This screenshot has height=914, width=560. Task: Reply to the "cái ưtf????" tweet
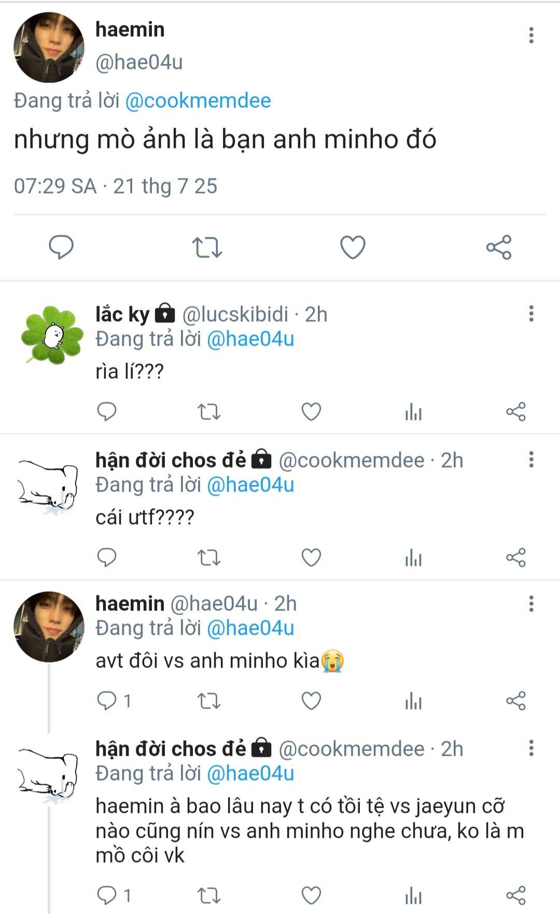[107, 558]
